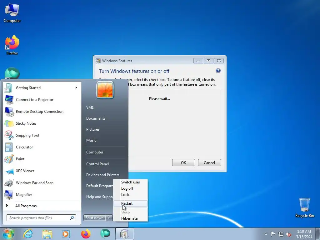Click the muted volume speaker icon
320x240 pixels.
coord(288,234)
